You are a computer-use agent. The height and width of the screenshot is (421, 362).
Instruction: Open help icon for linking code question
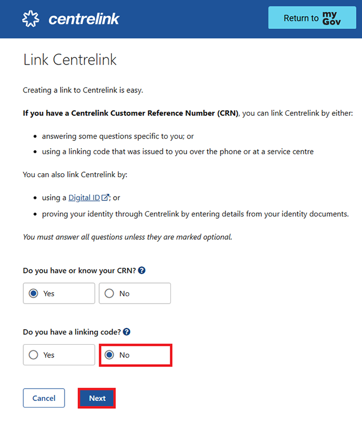[127, 332]
